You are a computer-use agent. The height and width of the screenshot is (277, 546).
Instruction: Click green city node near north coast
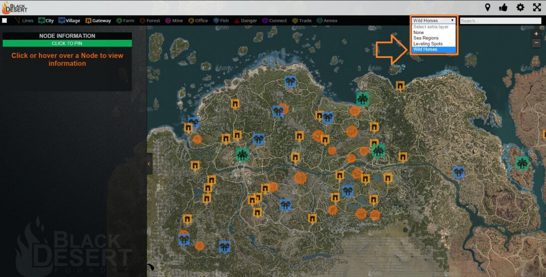[x=363, y=98]
